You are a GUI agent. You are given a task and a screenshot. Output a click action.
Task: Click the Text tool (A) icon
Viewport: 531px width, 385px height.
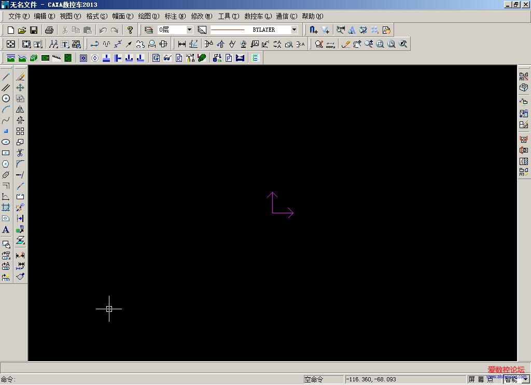tap(6, 229)
